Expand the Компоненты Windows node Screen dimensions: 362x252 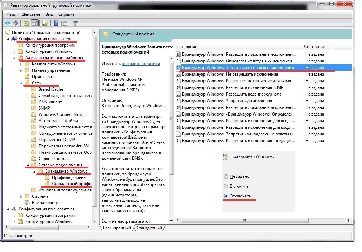point(21,64)
